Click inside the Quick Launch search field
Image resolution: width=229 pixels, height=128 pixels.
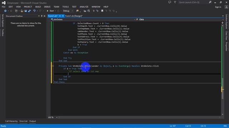click(193, 2)
